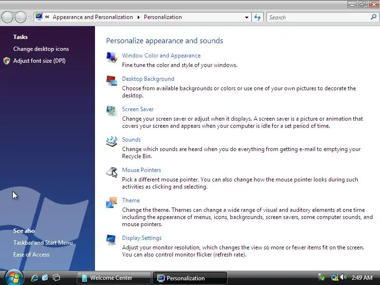
Task: Click Personalization taskbar button
Action: (x=190, y=278)
